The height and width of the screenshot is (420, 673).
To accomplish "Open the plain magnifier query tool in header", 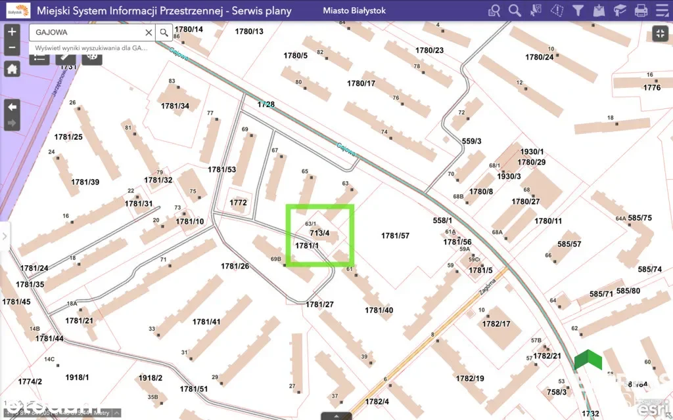I will click(515, 10).
